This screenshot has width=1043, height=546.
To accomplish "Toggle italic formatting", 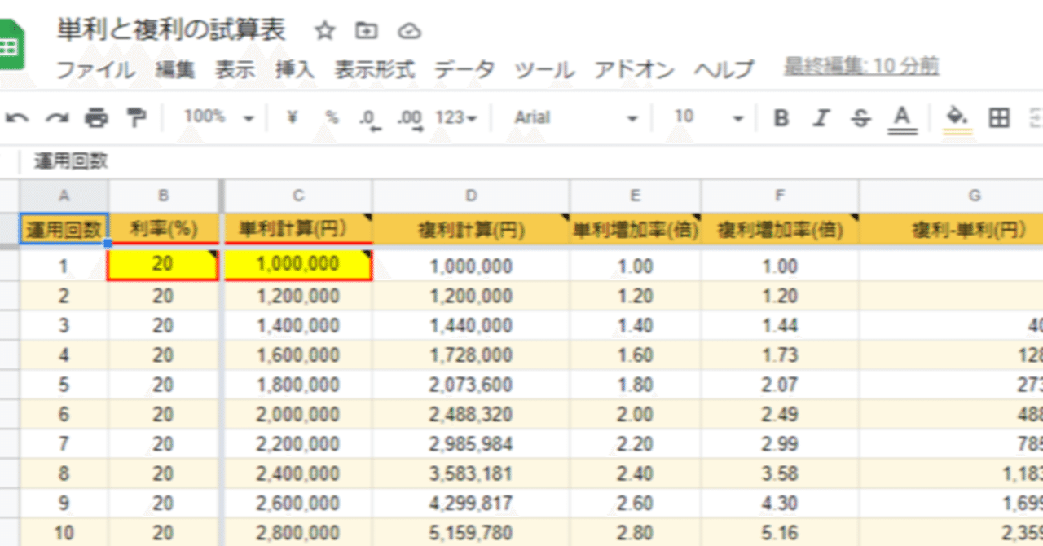I will 821,117.
